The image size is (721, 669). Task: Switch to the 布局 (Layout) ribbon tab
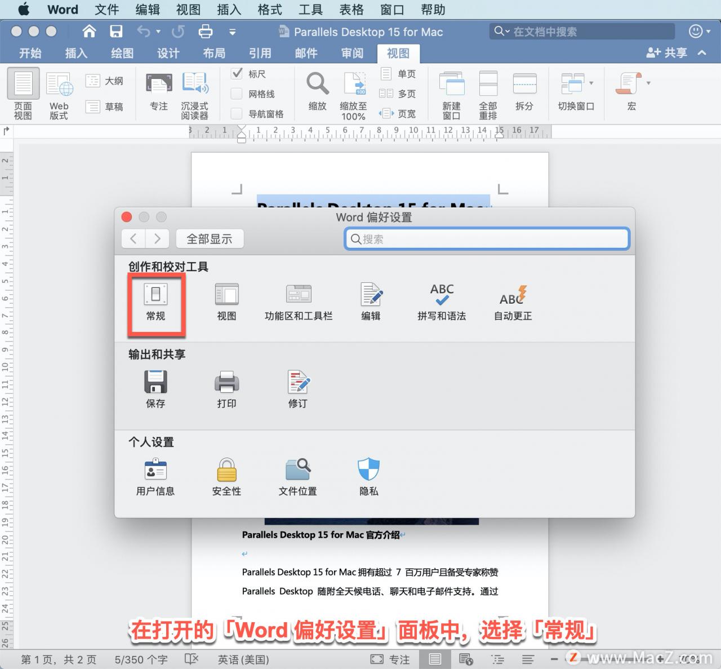pos(214,53)
